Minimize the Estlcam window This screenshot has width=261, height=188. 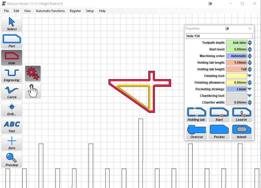pyautogui.click(x=230, y=3)
